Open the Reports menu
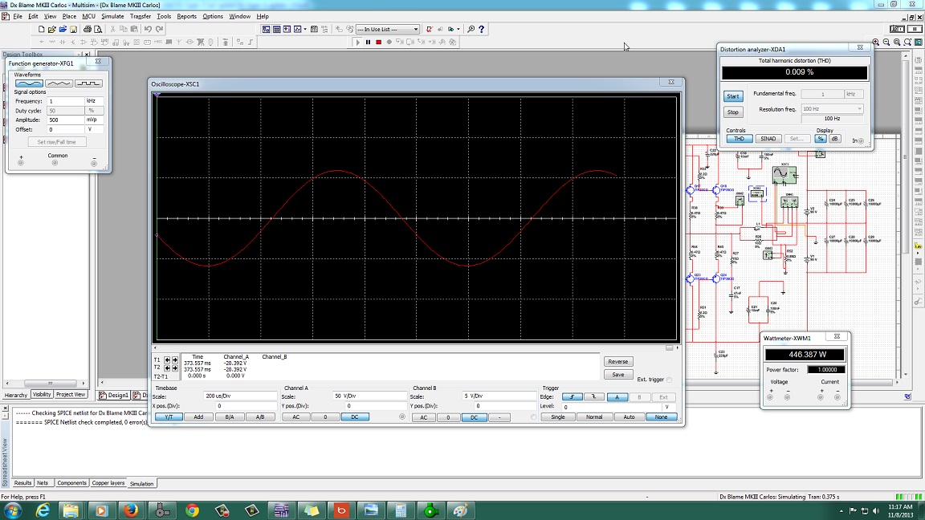 point(186,17)
